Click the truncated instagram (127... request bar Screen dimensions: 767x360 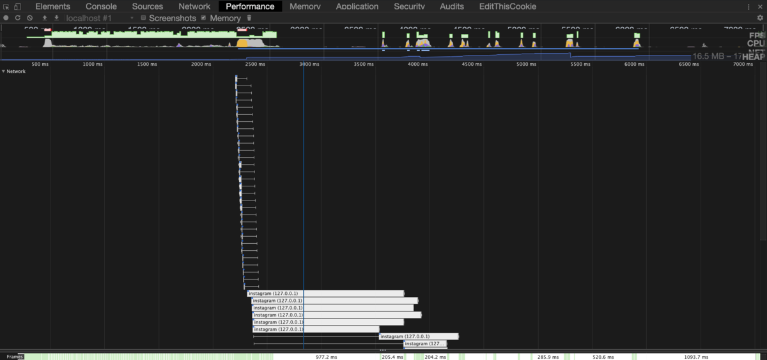(x=425, y=343)
